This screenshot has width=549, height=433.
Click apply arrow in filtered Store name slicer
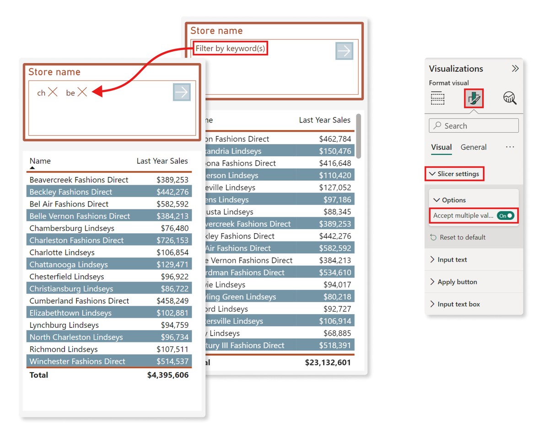[x=182, y=92]
